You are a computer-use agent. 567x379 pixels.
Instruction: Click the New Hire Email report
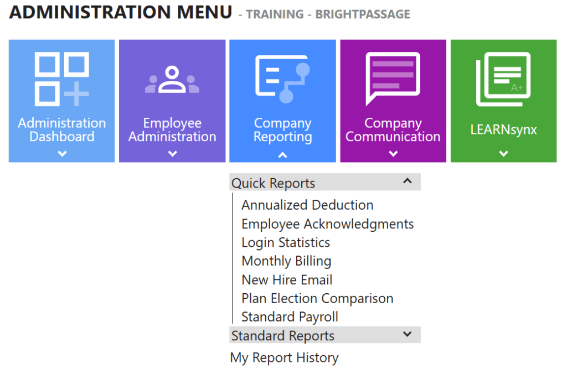click(x=286, y=279)
